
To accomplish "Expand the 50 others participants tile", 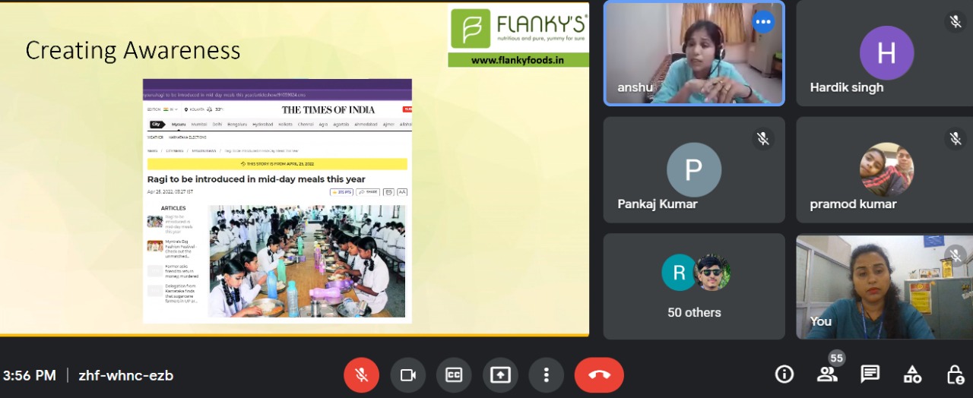I will click(694, 286).
